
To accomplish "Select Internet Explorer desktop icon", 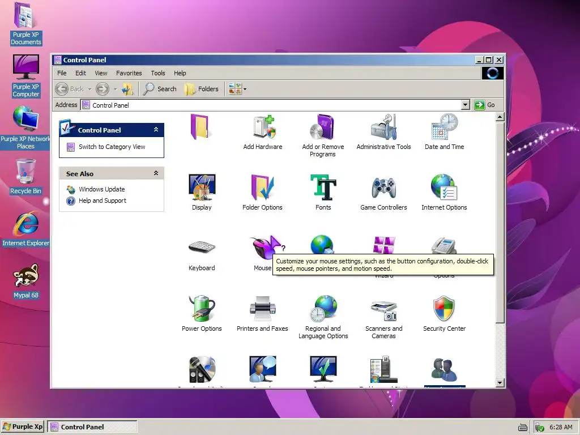I will 25,229.
